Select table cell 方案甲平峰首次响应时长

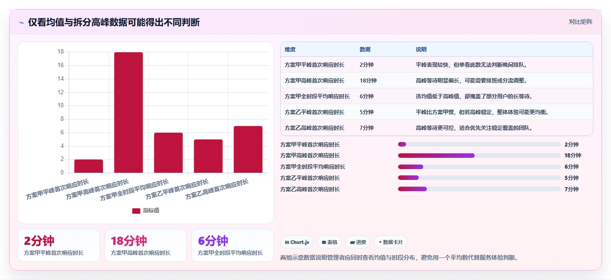tap(315, 65)
